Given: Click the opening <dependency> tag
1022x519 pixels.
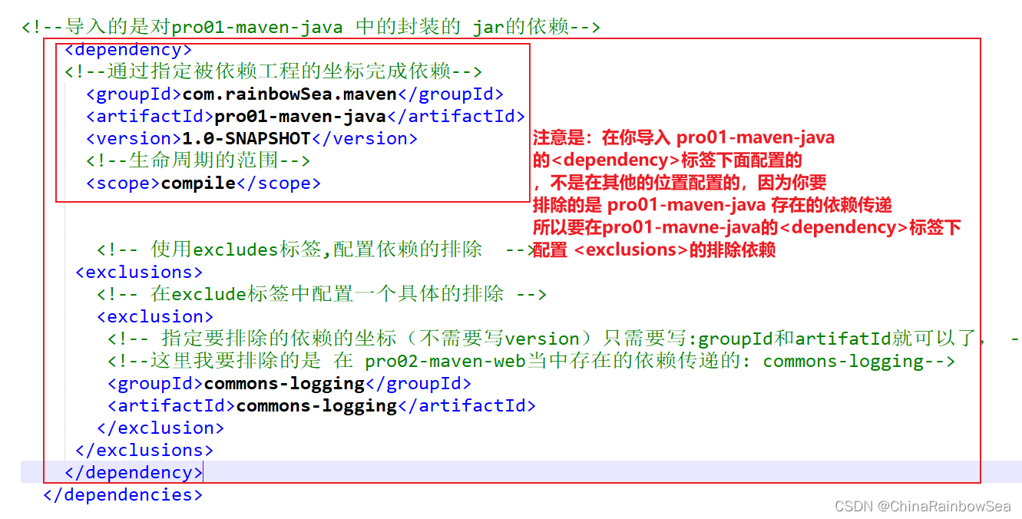Looking at the screenshot, I should (x=128, y=50).
